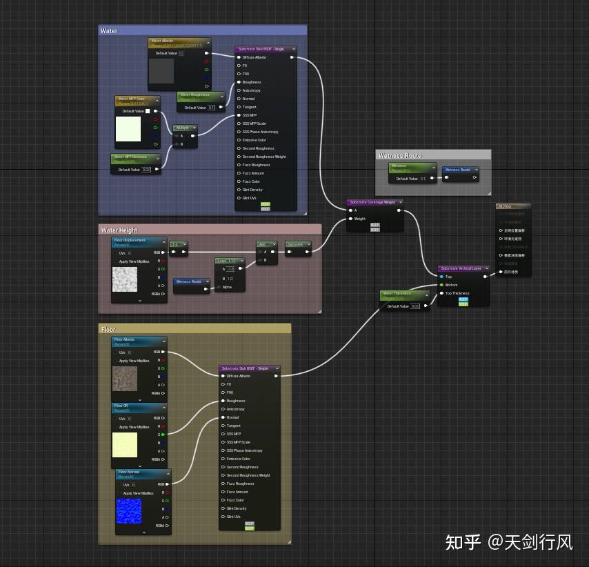
Task: Click the Roughness input pin on Floor slab node
Action: click(x=222, y=401)
